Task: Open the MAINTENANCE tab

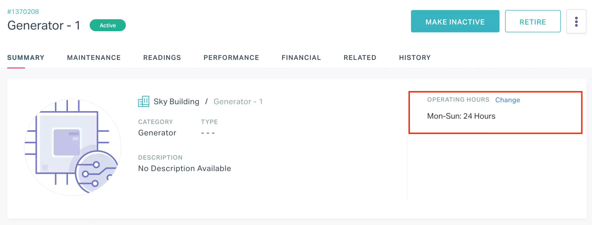Action: tap(94, 58)
